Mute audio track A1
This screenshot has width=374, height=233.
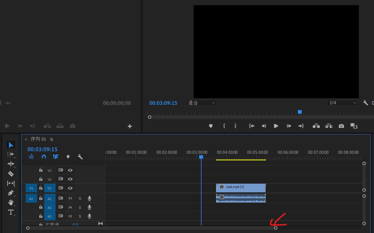pos(70,199)
